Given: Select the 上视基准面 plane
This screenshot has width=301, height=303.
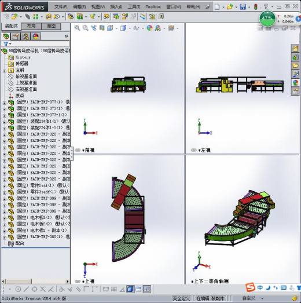Looking at the screenshot, I should click(26, 83).
